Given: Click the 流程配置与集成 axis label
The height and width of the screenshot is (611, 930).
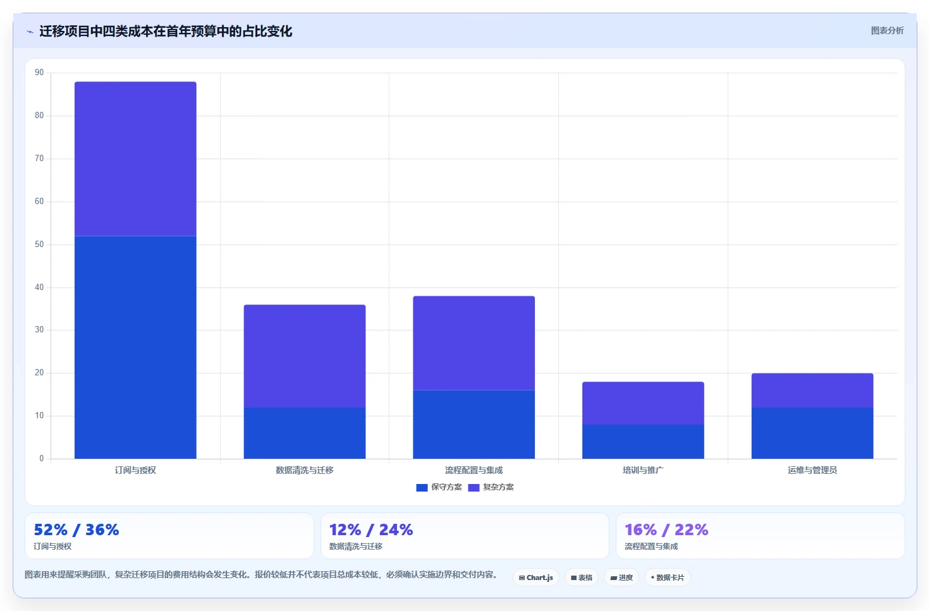Looking at the screenshot, I should [474, 470].
